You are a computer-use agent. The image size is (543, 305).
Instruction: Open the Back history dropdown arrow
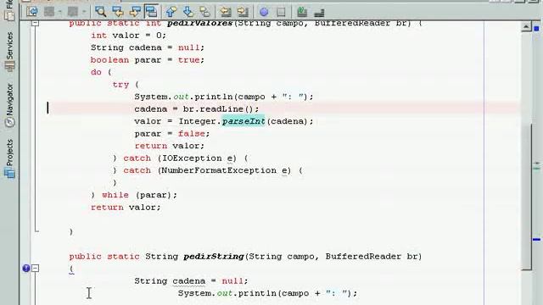pos(60,12)
